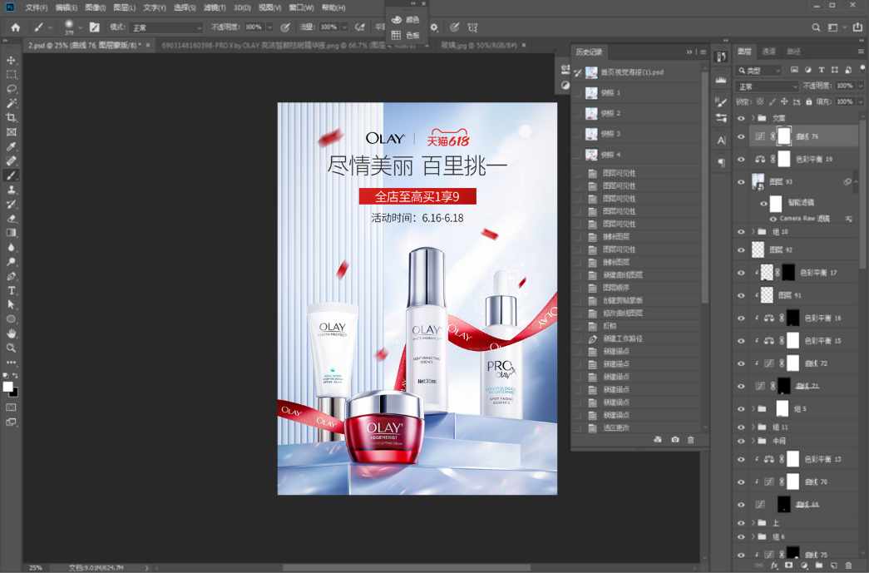Select the Crop tool
Viewport: 869px width, 573px height.
(11, 117)
